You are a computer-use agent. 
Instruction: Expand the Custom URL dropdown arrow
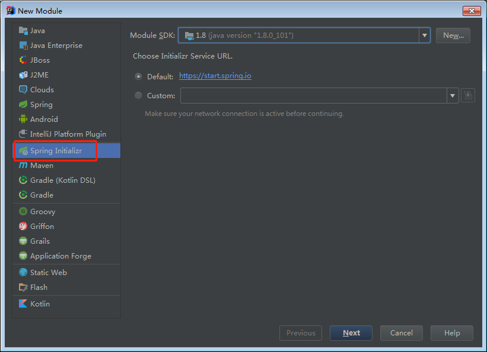pyautogui.click(x=453, y=95)
